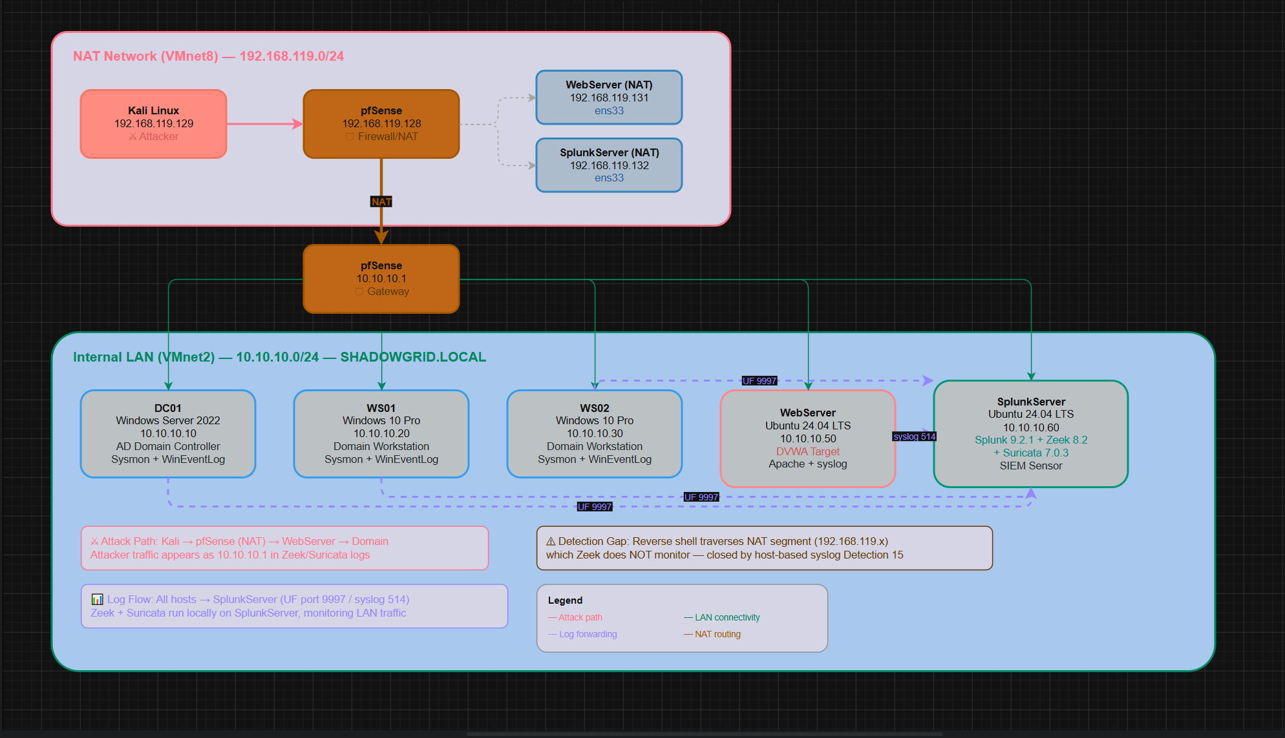Screen dimensions: 1285x738
Task: Click the Splunk 9.2.1 + Zeek 8.2 text
Action: coord(1031,440)
